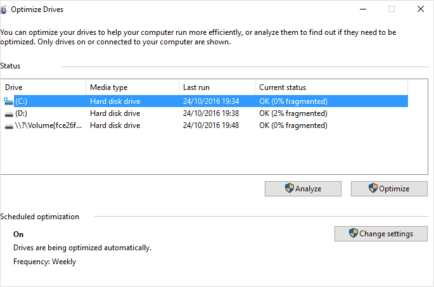Screen dimensions: 434x287
Task: Click the C: drive icon
Action: click(x=9, y=101)
